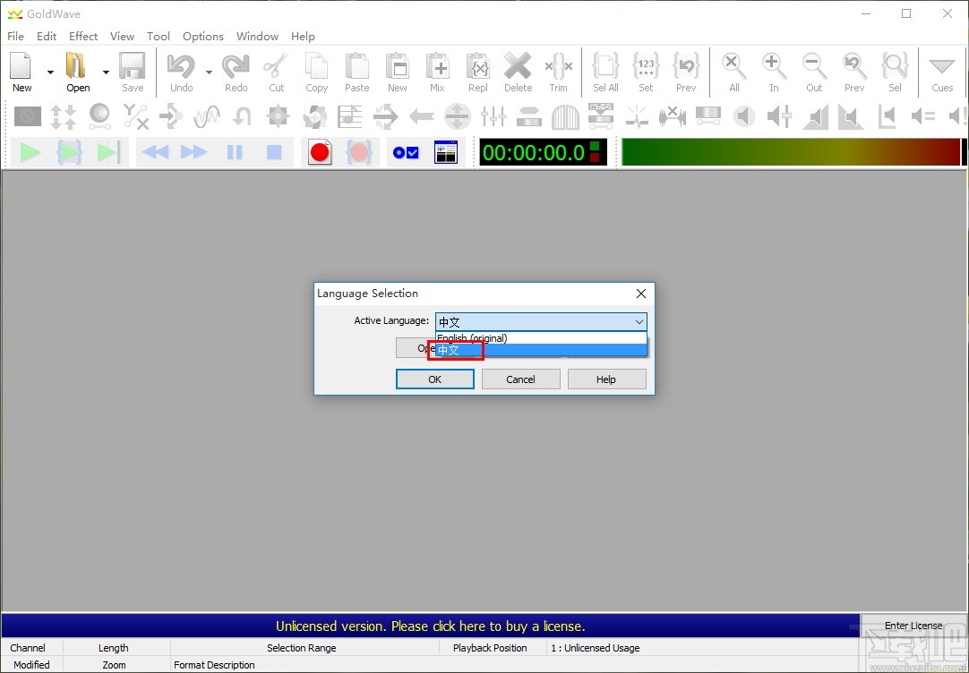969x673 pixels.
Task: Click the play selection button in braces
Action: tap(69, 152)
